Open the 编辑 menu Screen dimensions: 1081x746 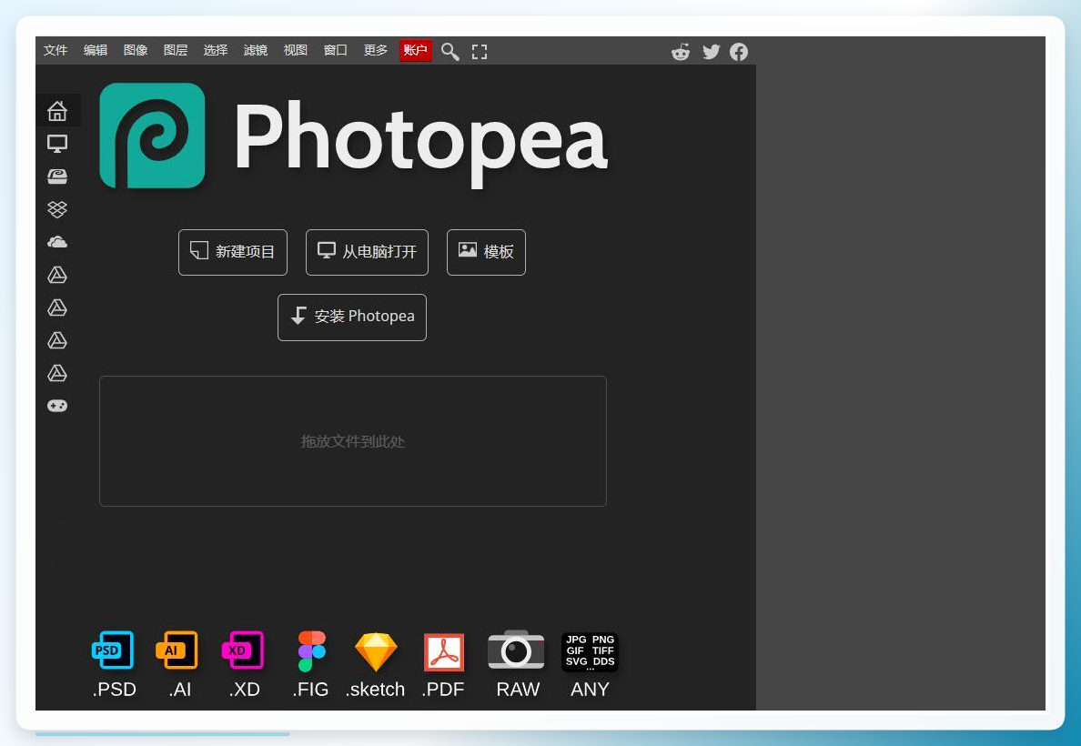pyautogui.click(x=96, y=50)
